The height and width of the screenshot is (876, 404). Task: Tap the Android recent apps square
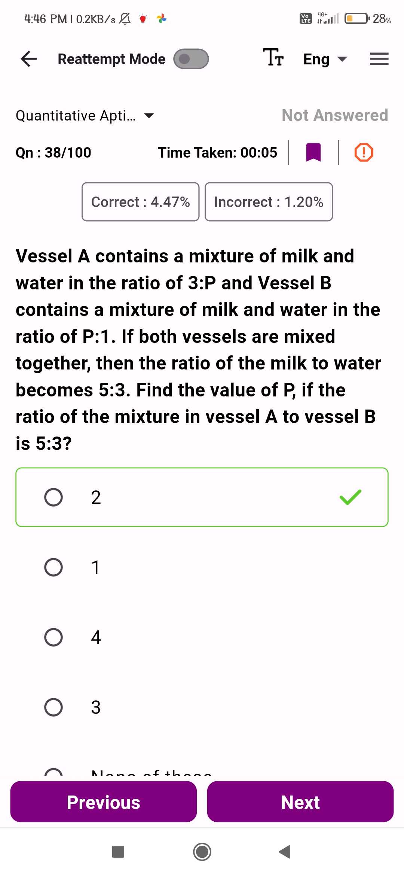point(118,852)
